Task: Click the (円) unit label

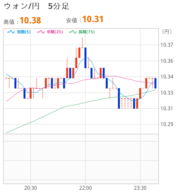Action: point(167,32)
